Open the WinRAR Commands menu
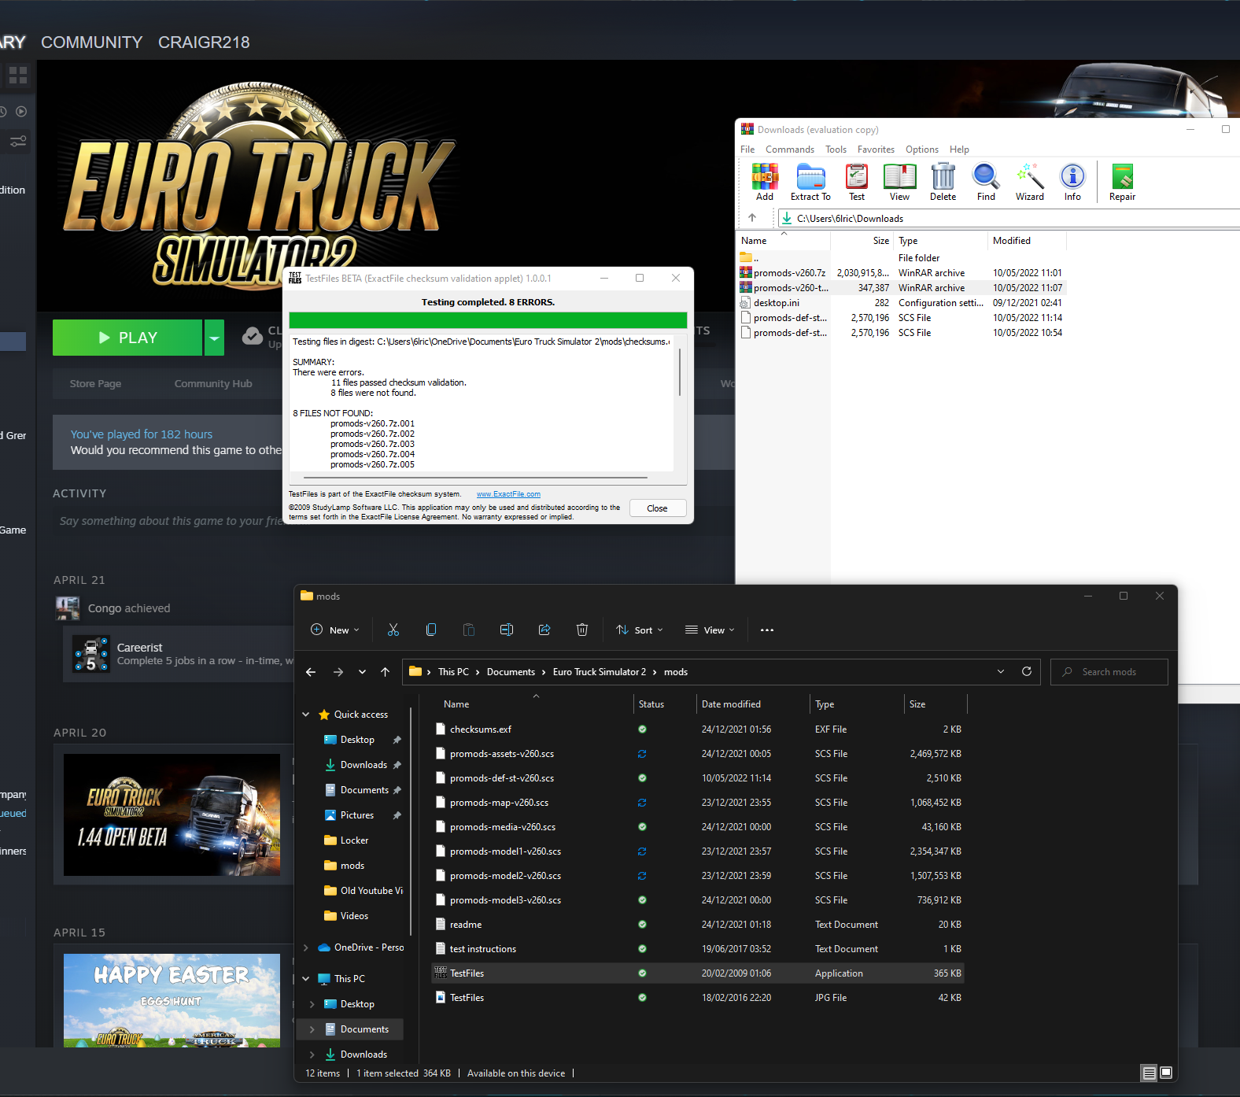Viewport: 1240px width, 1097px height. pyautogui.click(x=790, y=150)
